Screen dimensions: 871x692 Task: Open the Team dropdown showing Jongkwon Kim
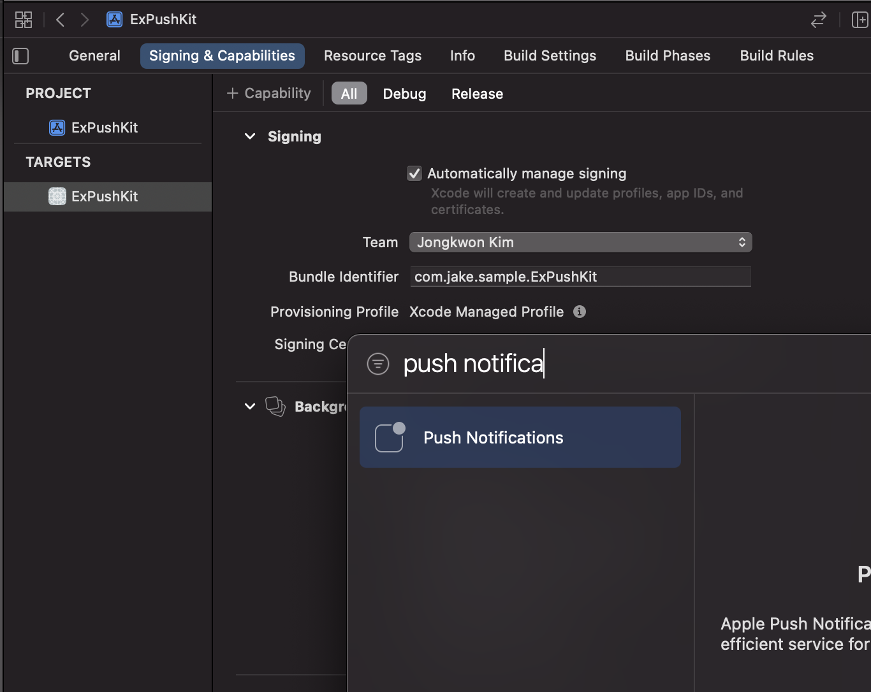(x=581, y=242)
